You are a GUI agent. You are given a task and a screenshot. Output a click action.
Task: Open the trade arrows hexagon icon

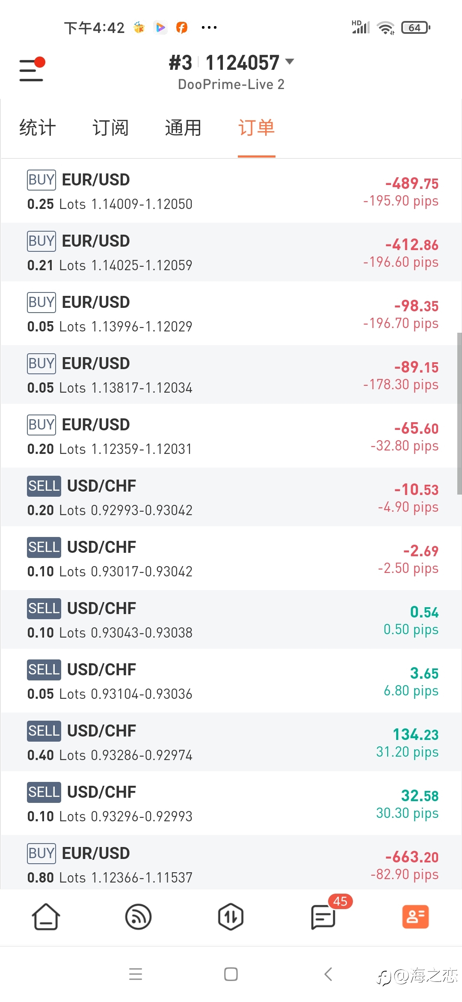click(x=231, y=917)
